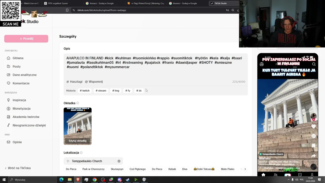Click the Wyszukaj taskbar search box
The image size is (325, 183).
click(x=33, y=180)
